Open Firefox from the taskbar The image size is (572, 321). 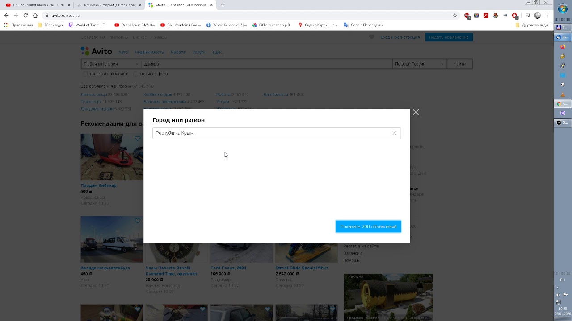click(x=563, y=47)
